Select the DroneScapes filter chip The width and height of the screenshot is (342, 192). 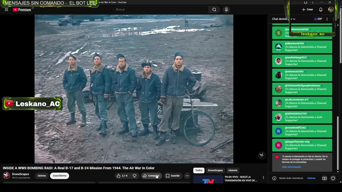coord(215,170)
